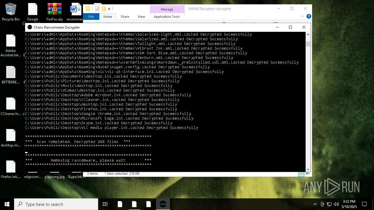This screenshot has height=210, width=374.
Task: Select the Skype.lnk desktop file label
Action: 76,177
